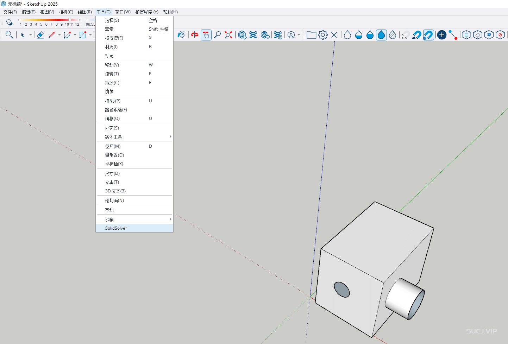Viewport: 508px width, 344px height.
Task: Open the 文件(F) menu
Action: click(x=10, y=12)
